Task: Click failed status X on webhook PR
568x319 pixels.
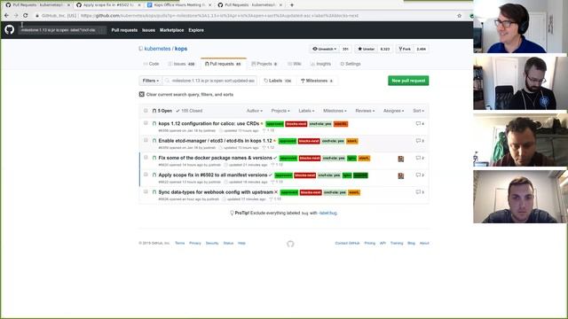Action: click(x=276, y=192)
